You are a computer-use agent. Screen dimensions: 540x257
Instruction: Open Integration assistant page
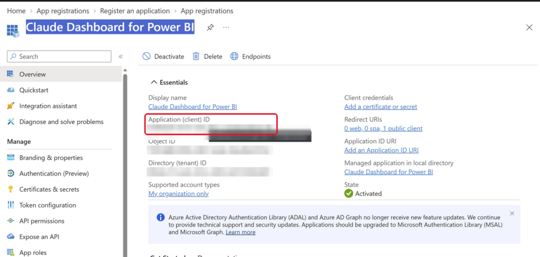click(48, 106)
